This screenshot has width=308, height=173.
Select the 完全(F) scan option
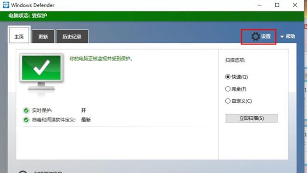(x=235, y=89)
